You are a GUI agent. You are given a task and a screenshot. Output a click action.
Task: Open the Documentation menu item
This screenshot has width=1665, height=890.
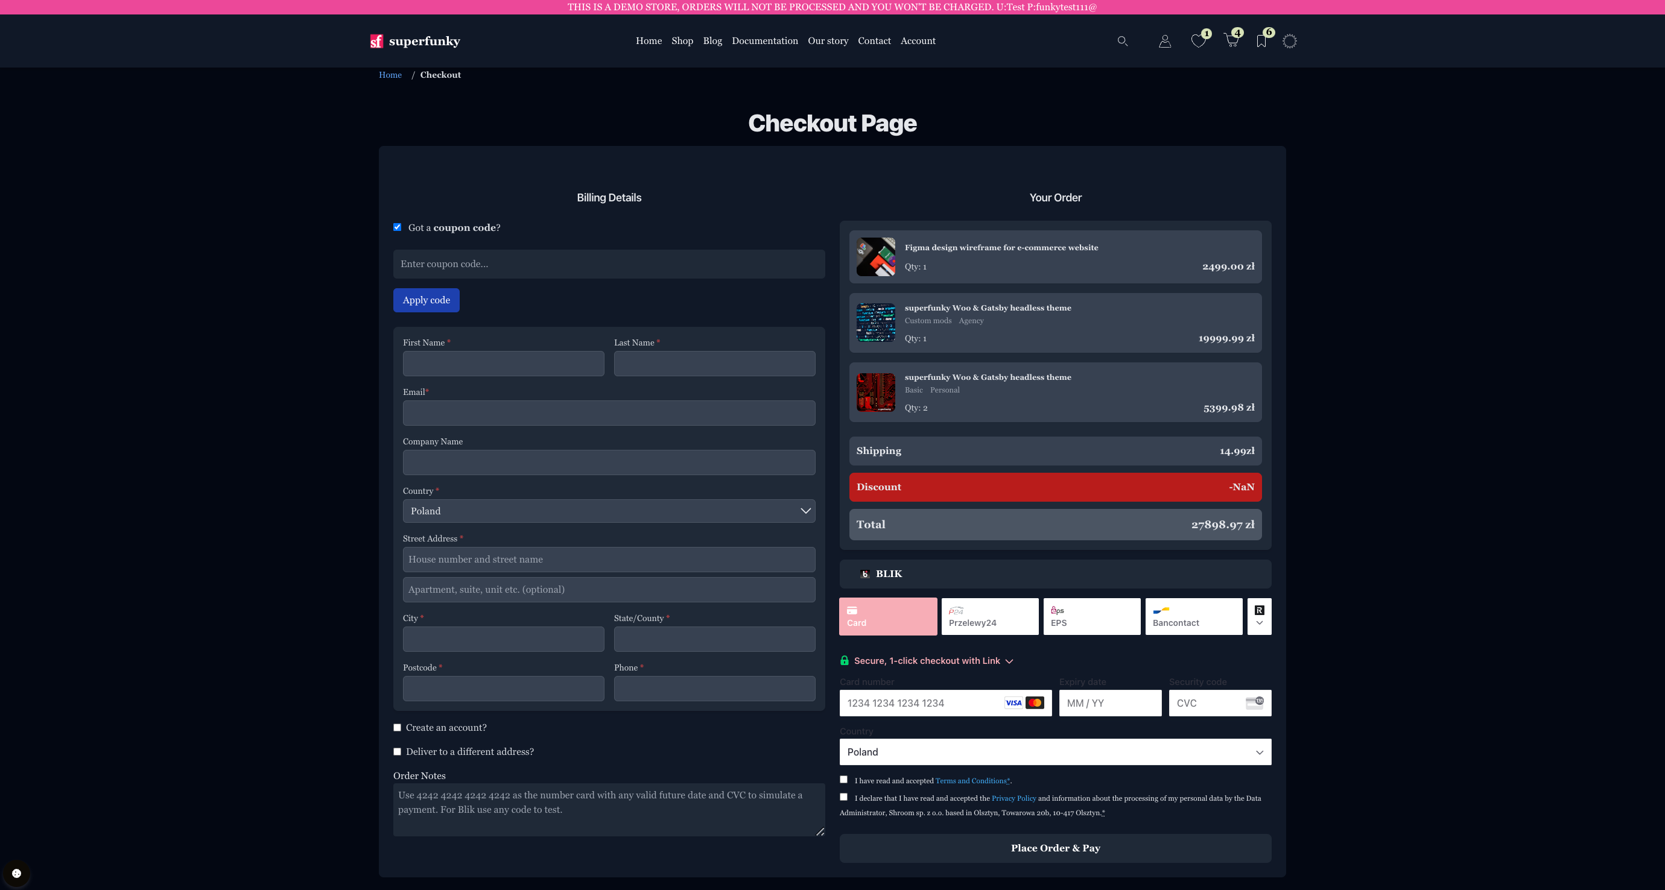coord(765,40)
